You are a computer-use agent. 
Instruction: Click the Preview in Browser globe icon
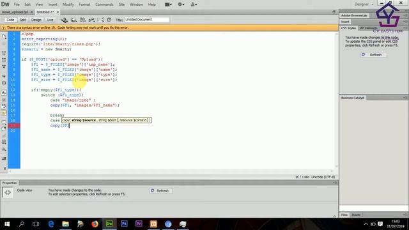[73, 20]
